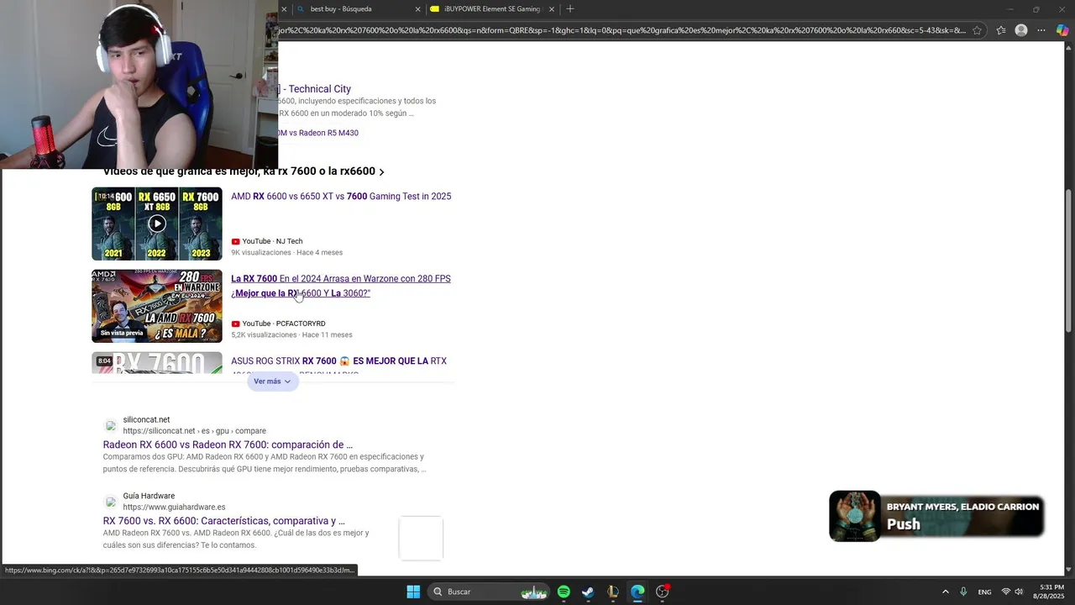The image size is (1075, 605).
Task: Open a new browser tab
Action: click(x=570, y=8)
